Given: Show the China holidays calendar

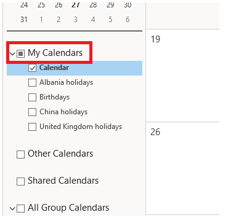Looking at the screenshot, I should 32,112.
